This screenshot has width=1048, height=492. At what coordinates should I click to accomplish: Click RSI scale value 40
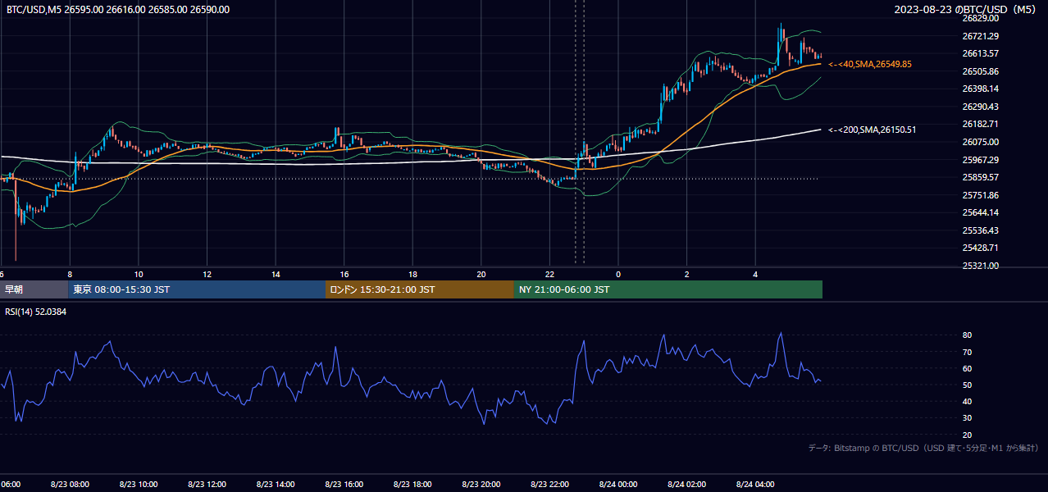click(967, 401)
